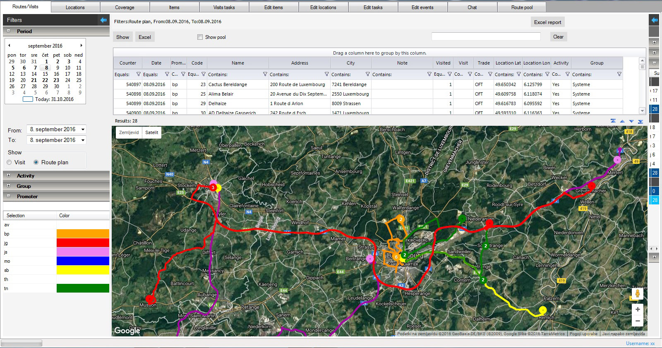Open the From date dropdown
The image size is (662, 348).
coord(83,130)
